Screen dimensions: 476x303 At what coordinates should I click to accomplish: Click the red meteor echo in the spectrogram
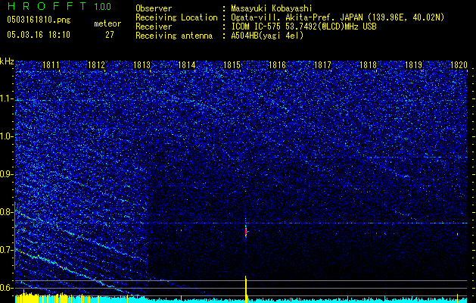click(246, 233)
